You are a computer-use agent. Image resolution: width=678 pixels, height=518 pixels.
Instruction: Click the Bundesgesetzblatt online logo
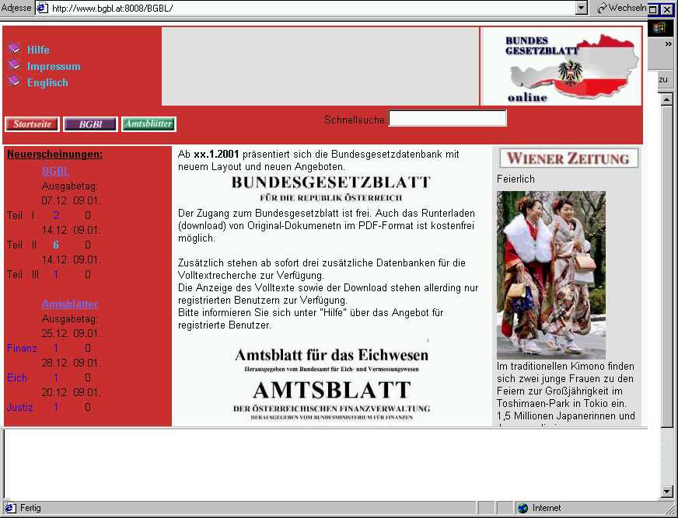561,67
